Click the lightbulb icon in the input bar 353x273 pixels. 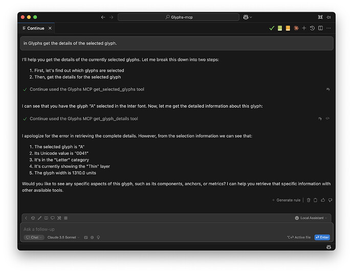click(x=98, y=237)
